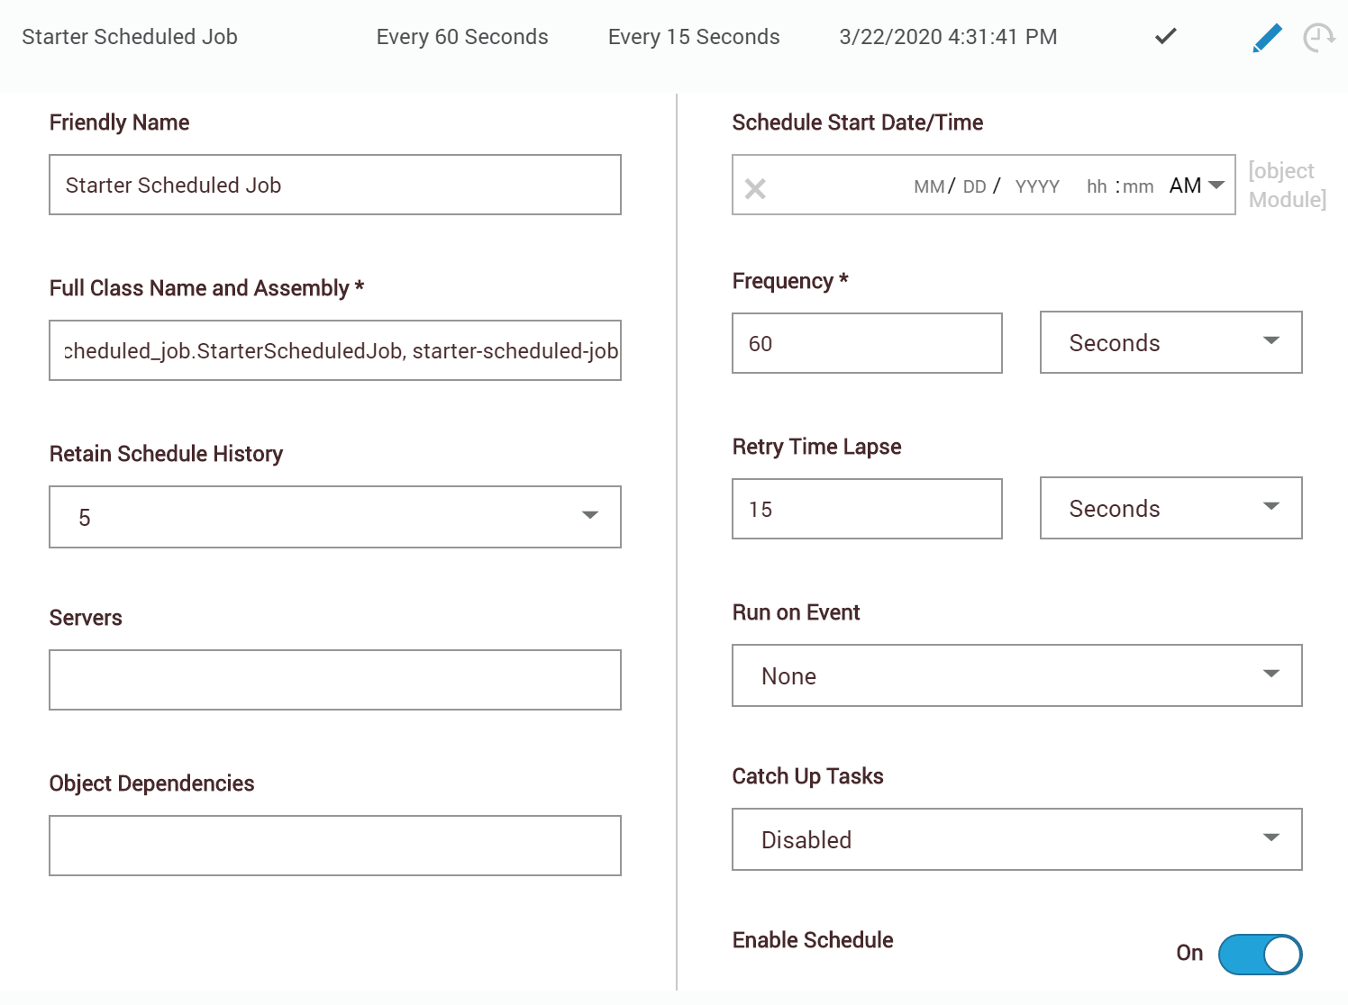Turn off the Enable Schedule toggle
This screenshot has height=1005, width=1348.
click(1261, 955)
